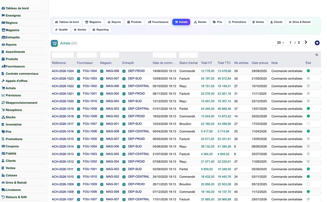The width and height of the screenshot is (327, 202).
Task: Click the Enseignes flag icon in the sidebar
Action: click(3, 15)
